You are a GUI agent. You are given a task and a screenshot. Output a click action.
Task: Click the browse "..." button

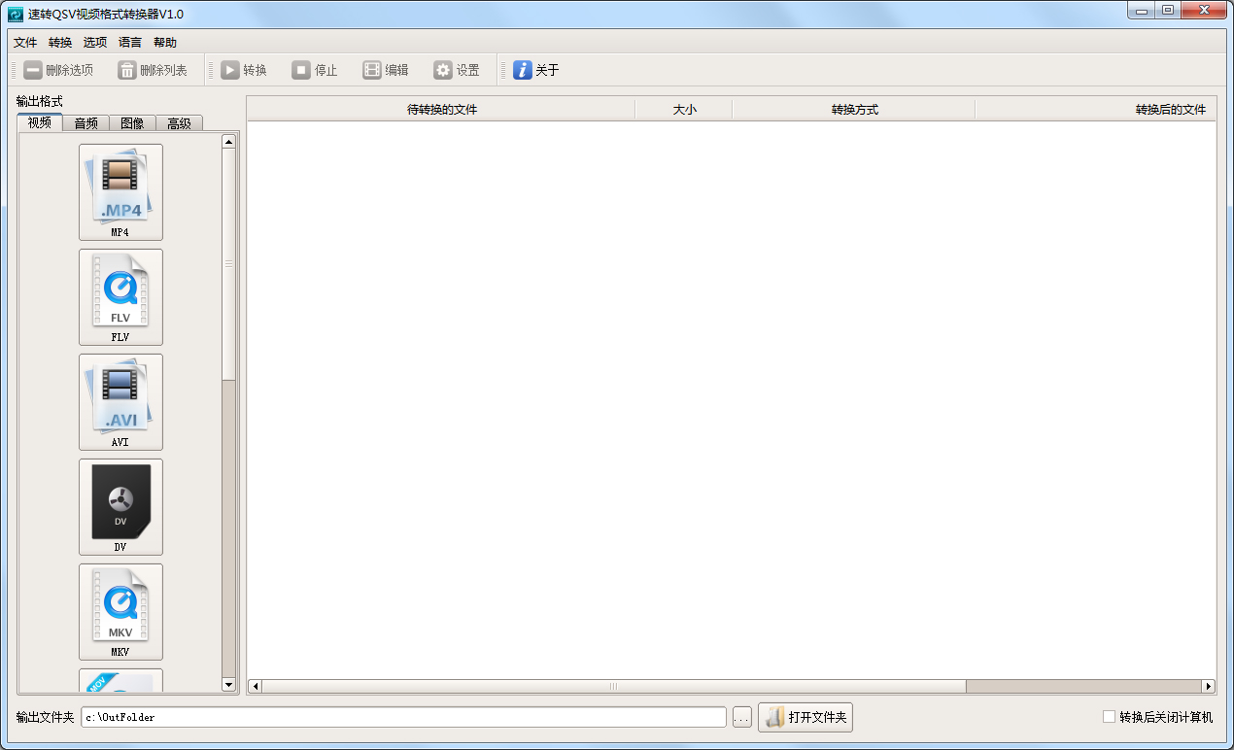742,718
